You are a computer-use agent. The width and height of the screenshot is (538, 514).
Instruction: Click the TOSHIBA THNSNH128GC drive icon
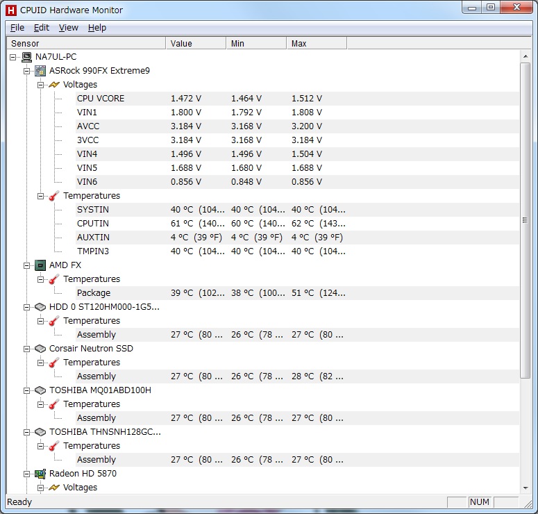coord(40,432)
